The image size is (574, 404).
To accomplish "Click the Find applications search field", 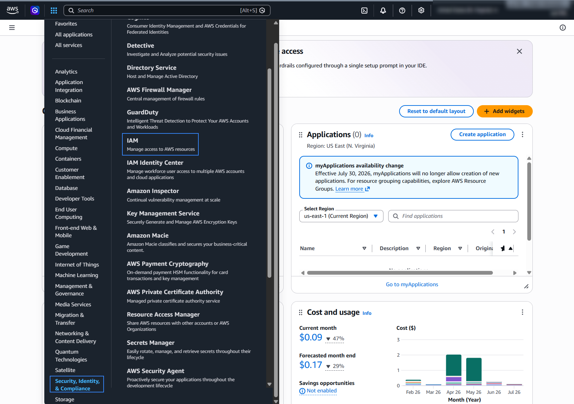I will pos(453,216).
